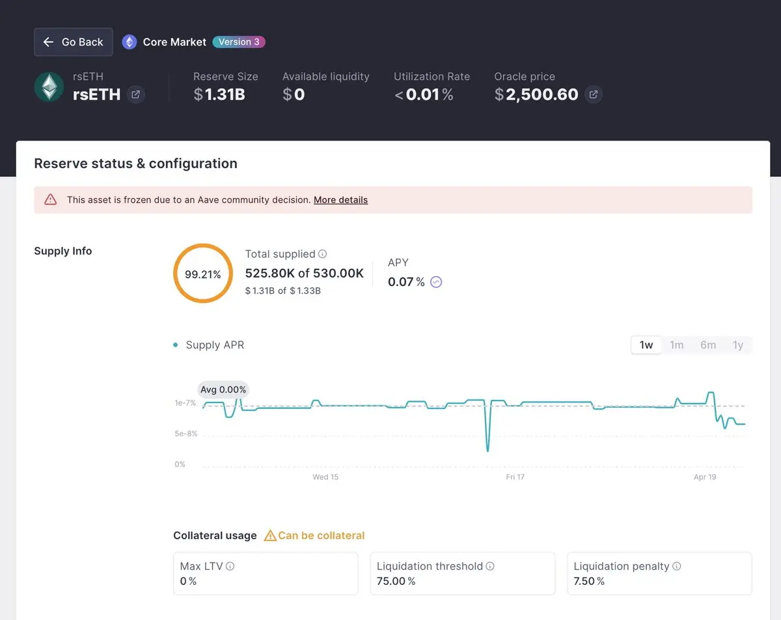Viewport: 781px width, 620px height.
Task: Click the rsETH token logo
Action: 49,87
